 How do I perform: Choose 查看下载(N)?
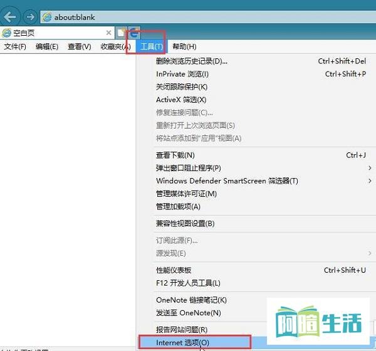(x=256, y=155)
